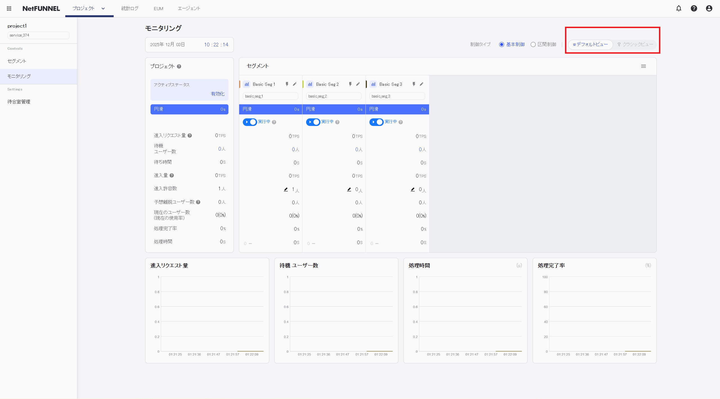720x399 pixels.
Task: Open the エージェント menu item
Action: click(x=189, y=8)
